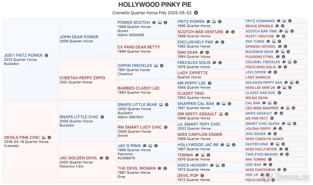Click the info icon beside the filly's birthdate

pyautogui.click(x=196, y=13)
